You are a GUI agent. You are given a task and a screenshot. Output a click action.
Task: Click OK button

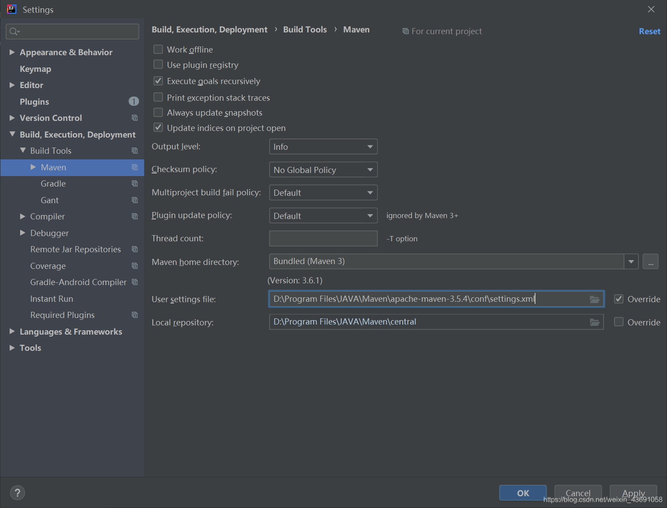point(523,493)
